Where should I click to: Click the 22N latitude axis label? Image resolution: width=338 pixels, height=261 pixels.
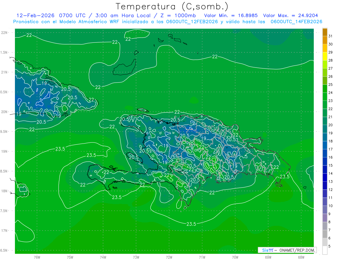coord(5,33)
